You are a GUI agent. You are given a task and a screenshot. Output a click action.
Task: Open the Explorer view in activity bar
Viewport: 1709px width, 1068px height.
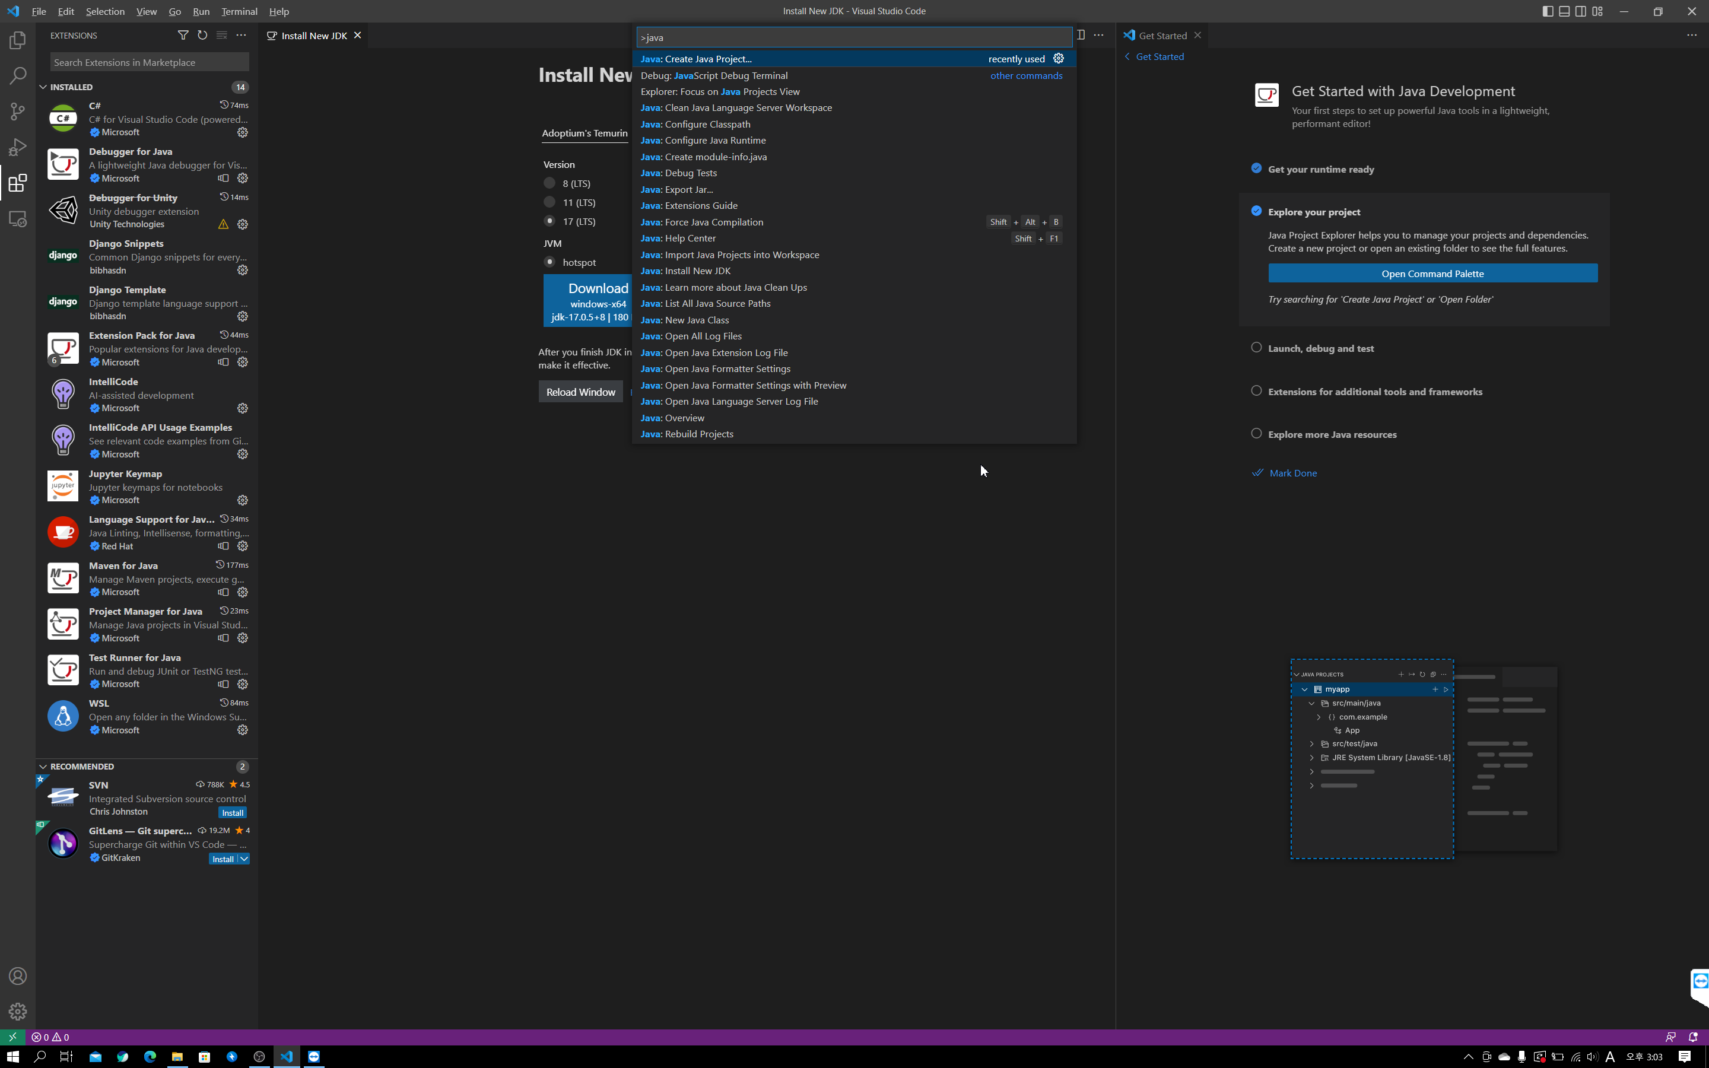point(18,40)
